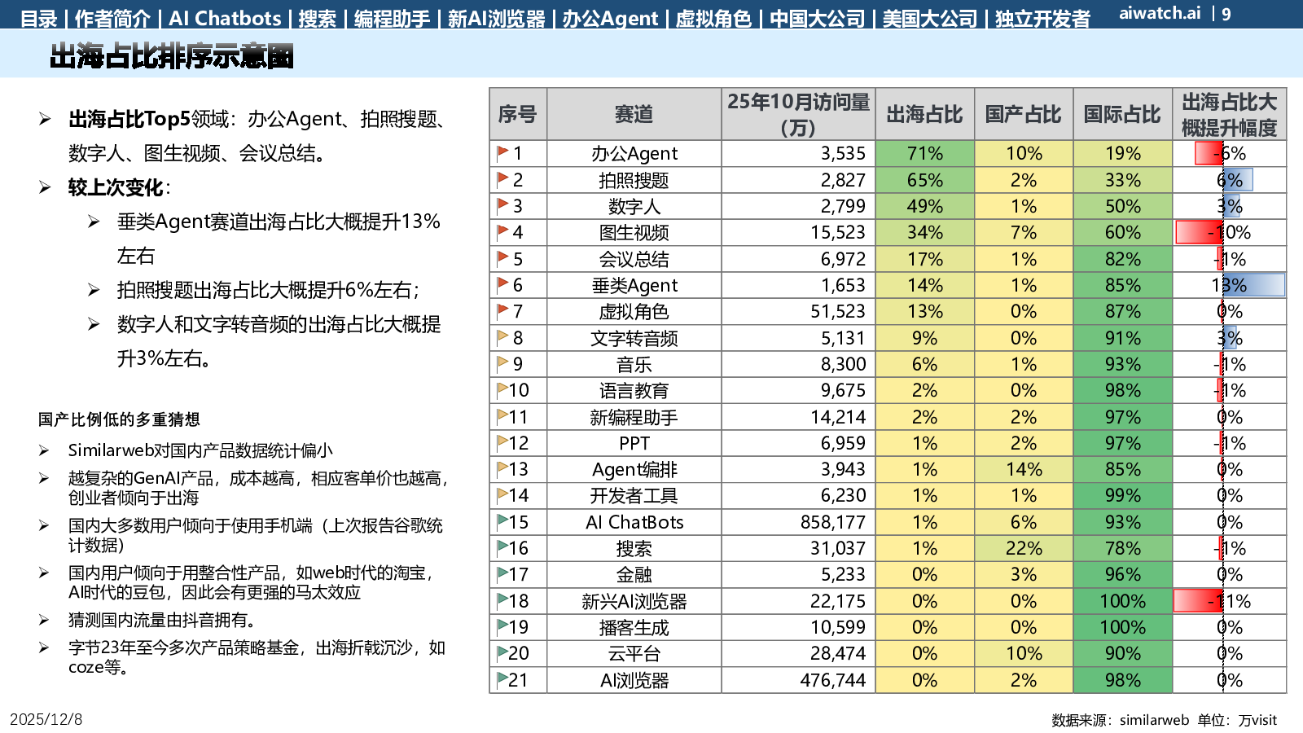Click the green flag beside AI ChatBots row 15

coord(502,520)
